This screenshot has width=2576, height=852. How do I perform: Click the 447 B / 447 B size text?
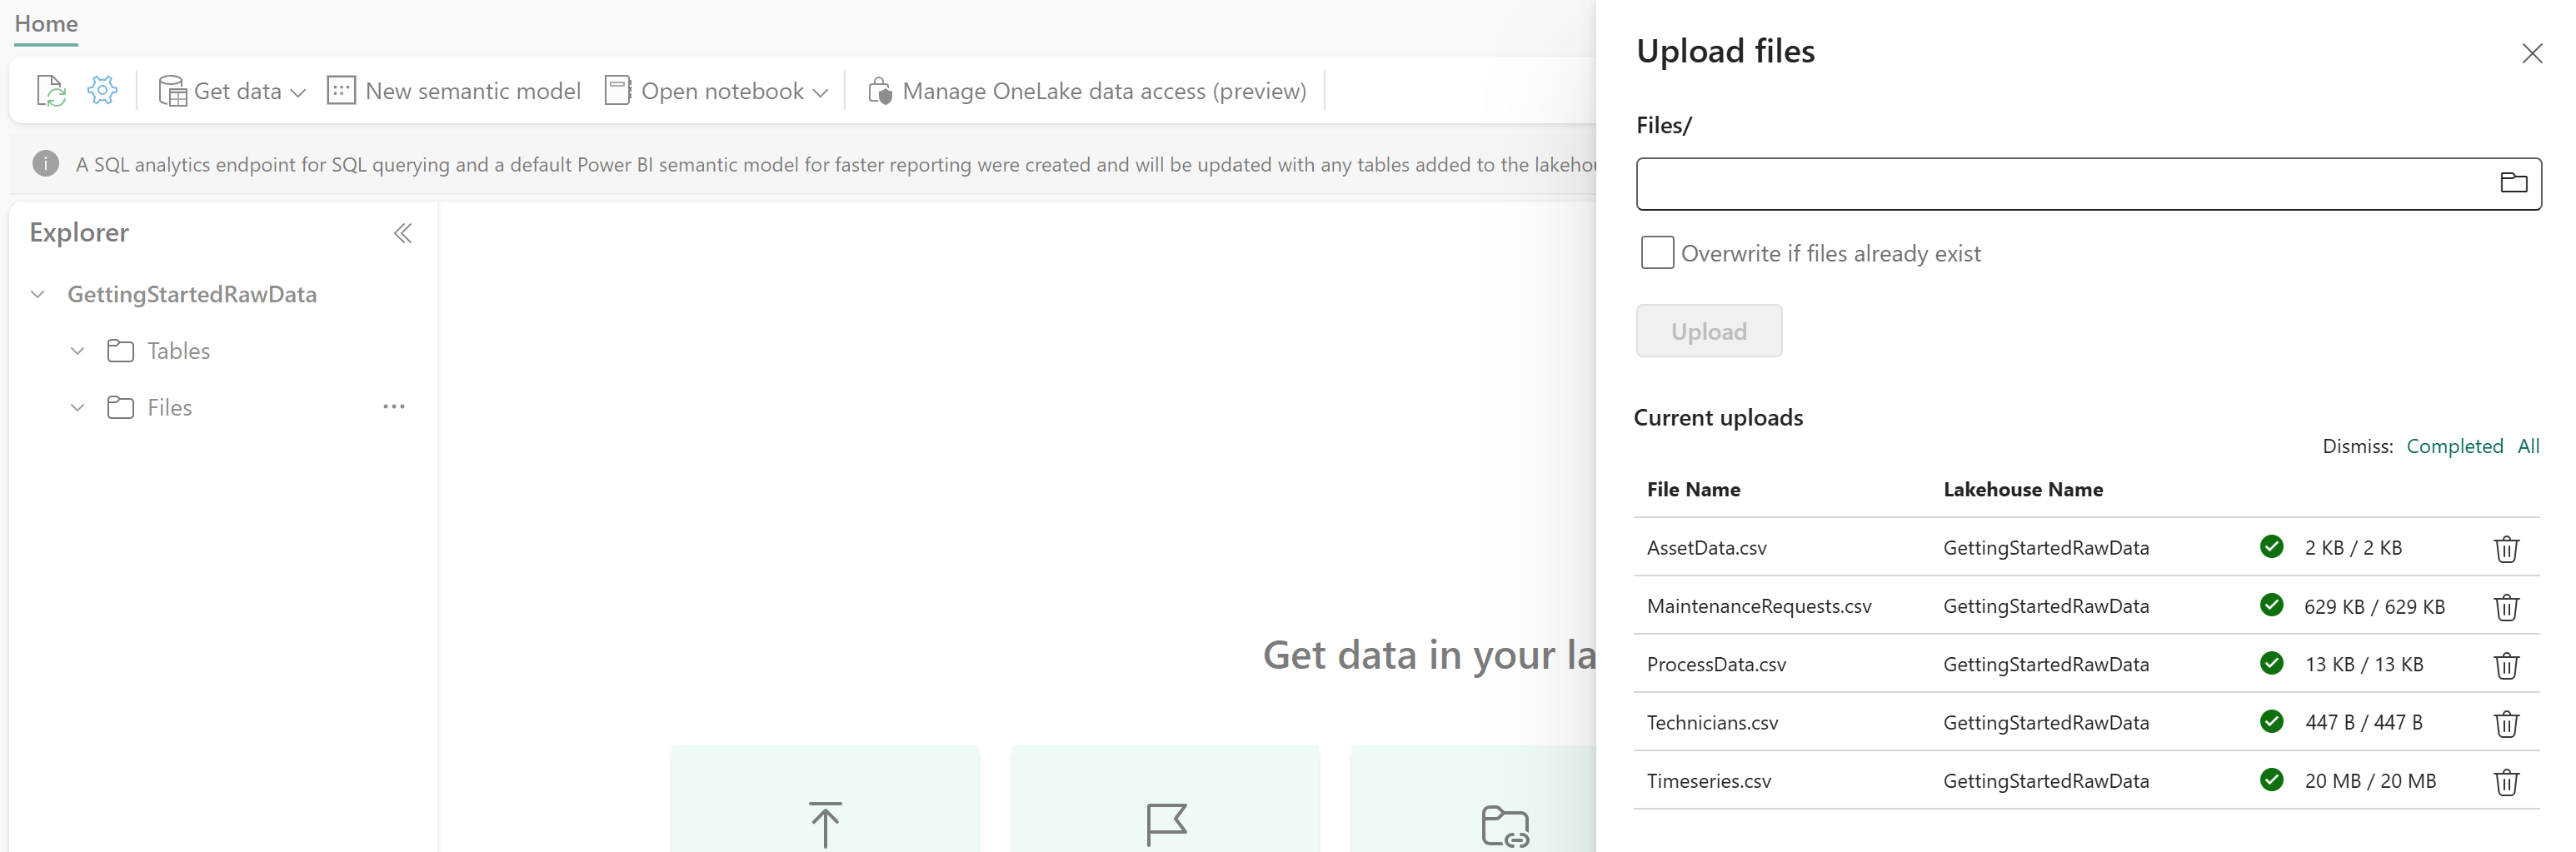2363,723
